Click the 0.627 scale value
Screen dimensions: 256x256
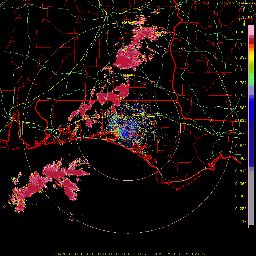[x=241, y=121]
